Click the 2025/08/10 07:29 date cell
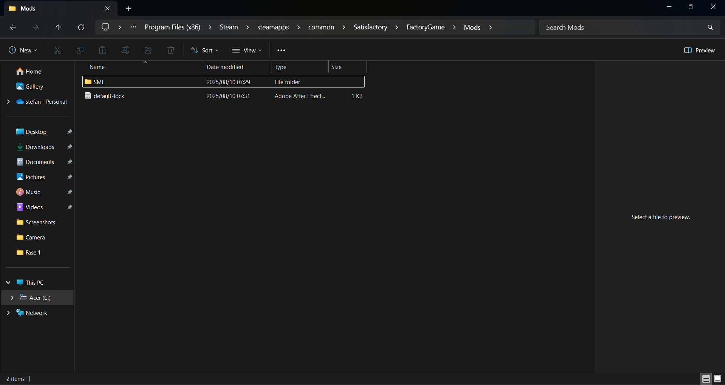Viewport: 725px width, 385px height. tap(228, 82)
